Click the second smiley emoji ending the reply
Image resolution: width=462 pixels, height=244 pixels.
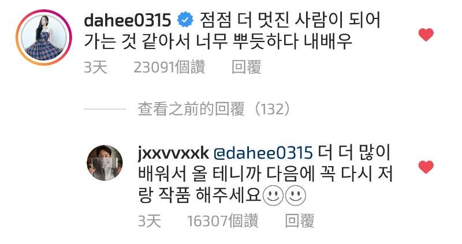(296, 196)
